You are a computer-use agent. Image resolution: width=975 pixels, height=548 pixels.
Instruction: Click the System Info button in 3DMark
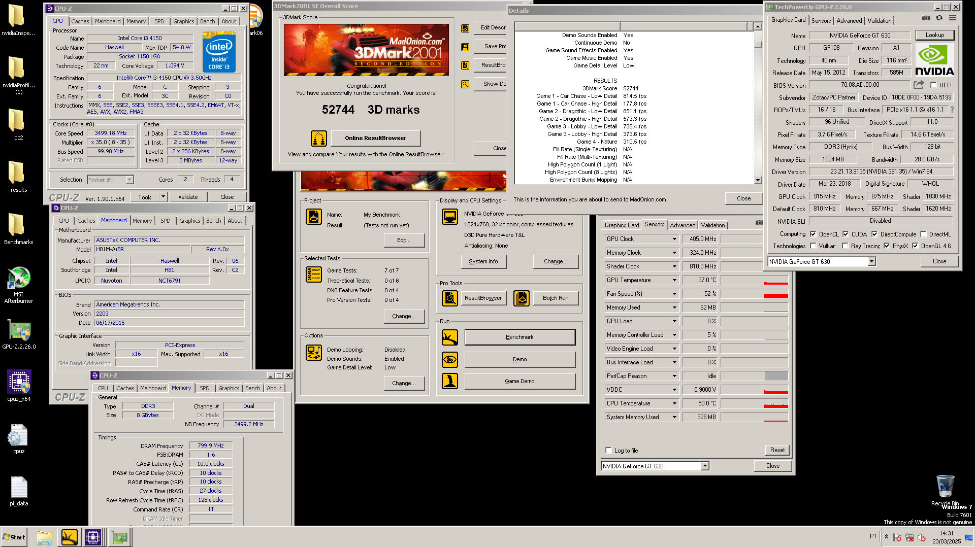point(483,261)
